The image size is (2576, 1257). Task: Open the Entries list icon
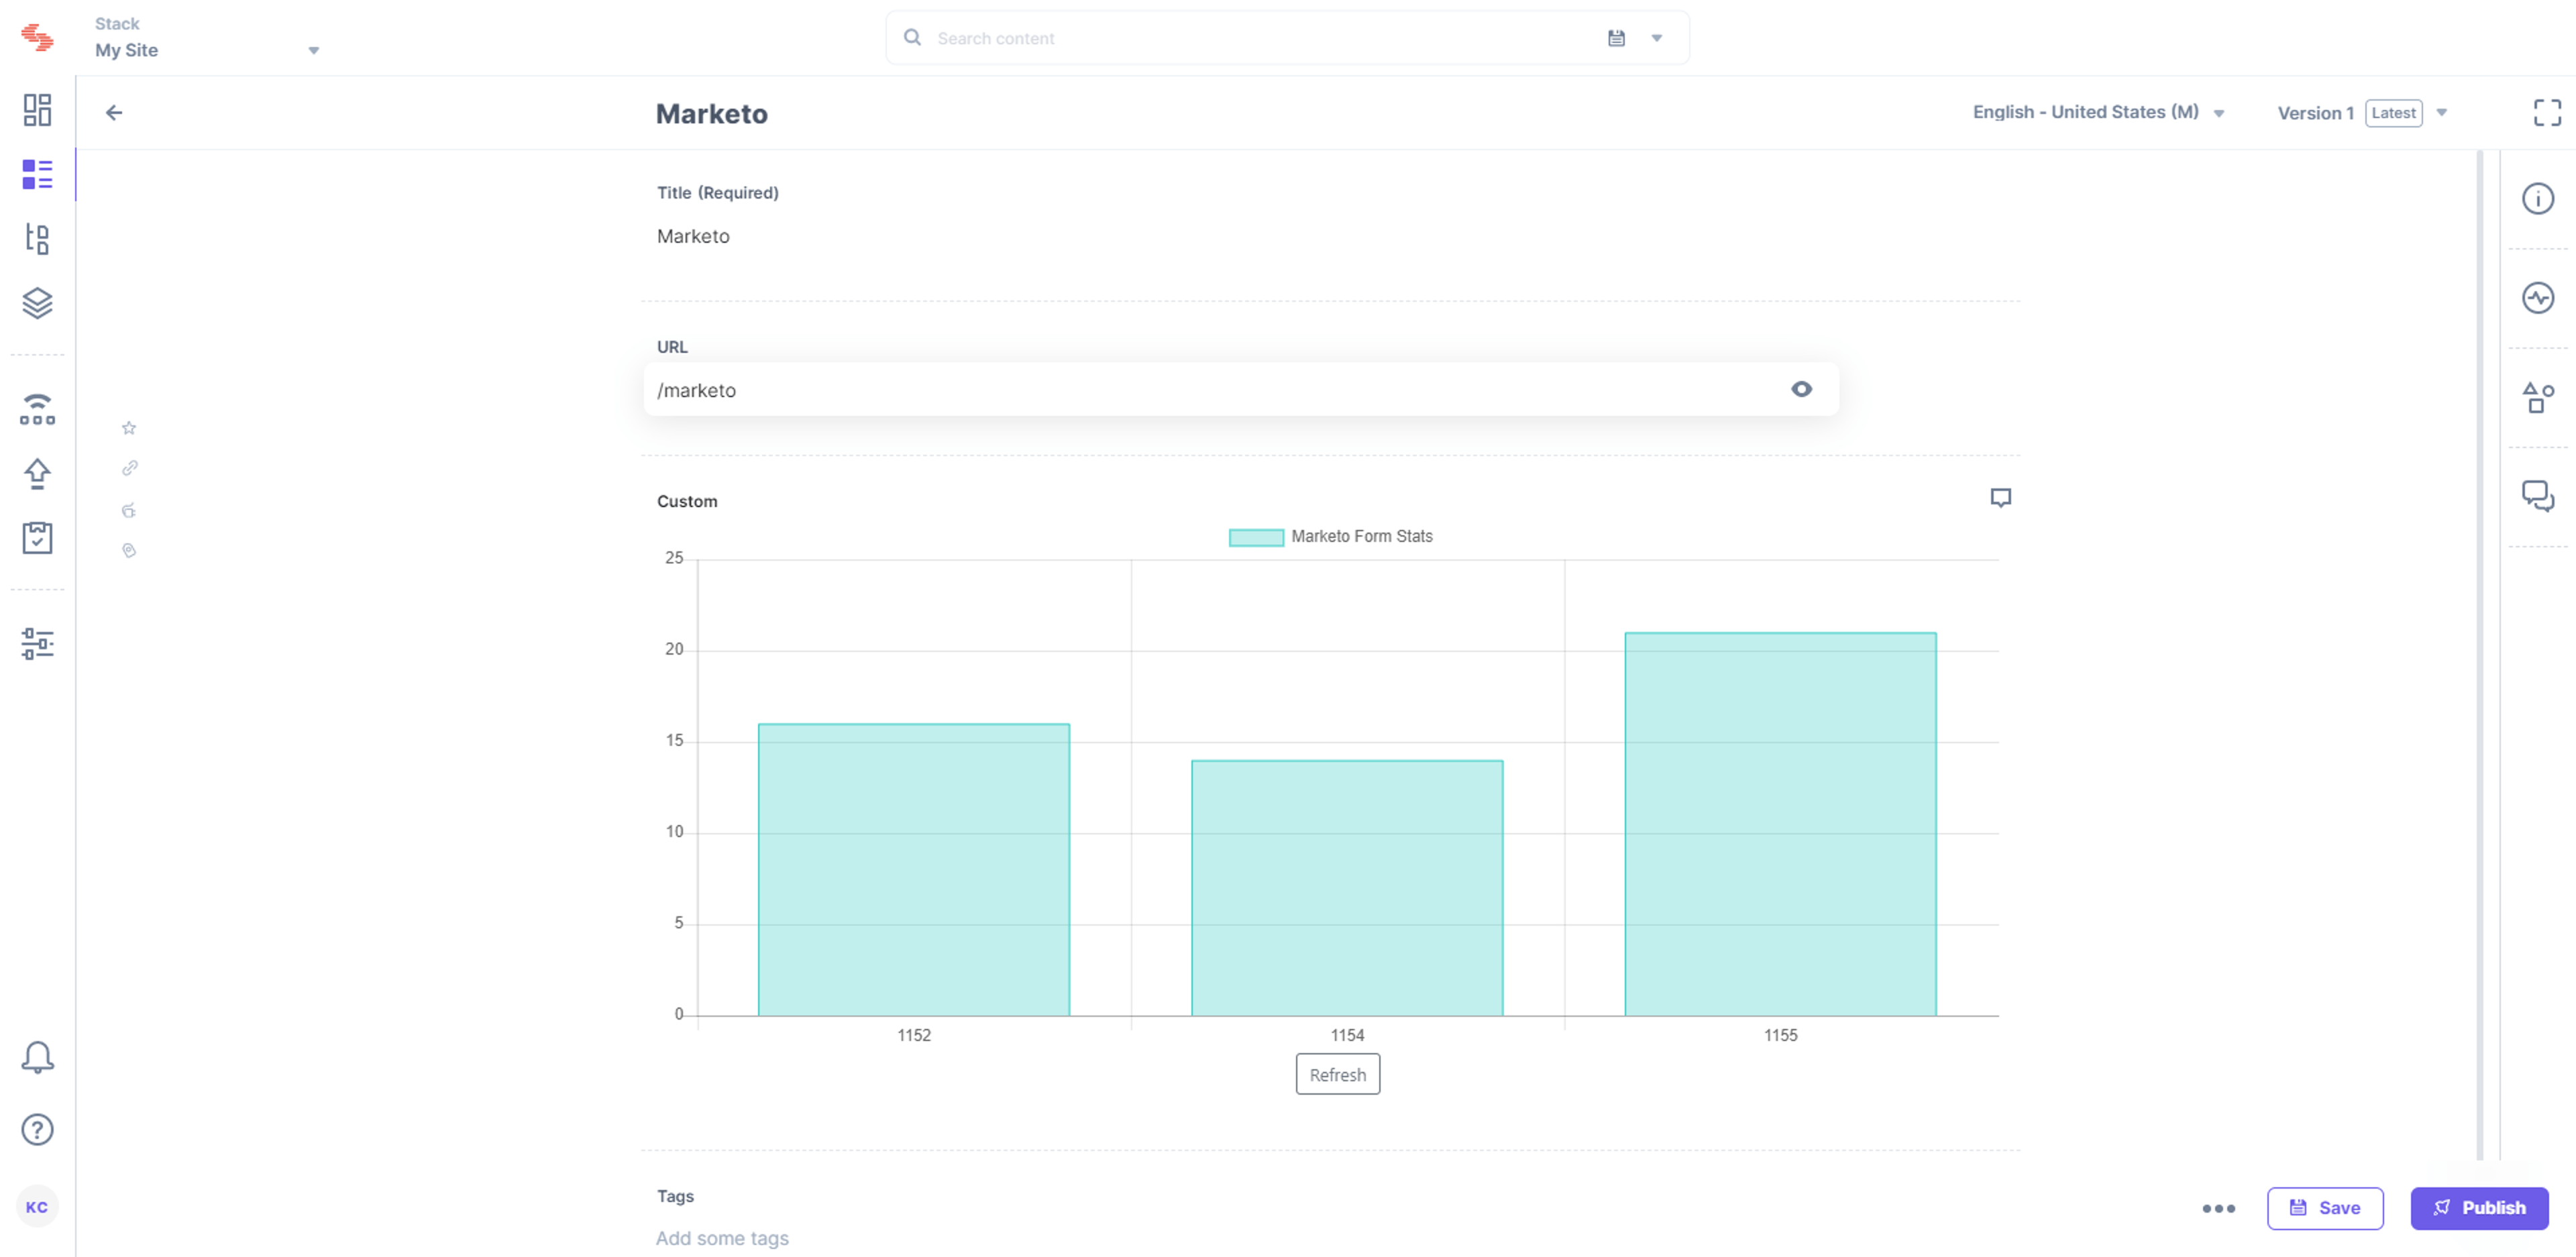(37, 174)
